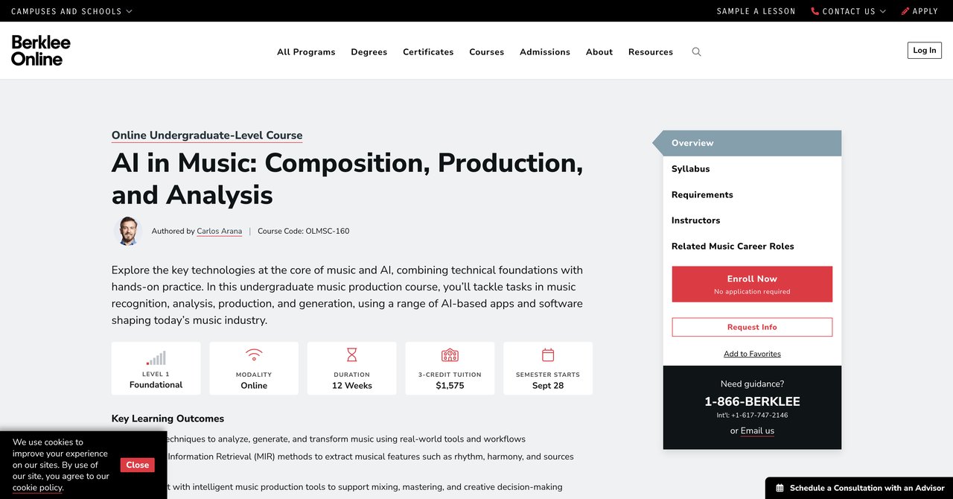Click the $1,575 tuition value
Image resolution: width=953 pixels, height=499 pixels.
point(450,386)
